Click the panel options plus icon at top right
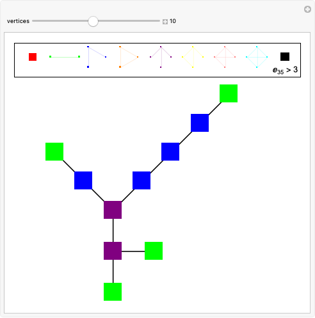Image resolution: width=315 pixels, height=318 pixels. click(307, 10)
